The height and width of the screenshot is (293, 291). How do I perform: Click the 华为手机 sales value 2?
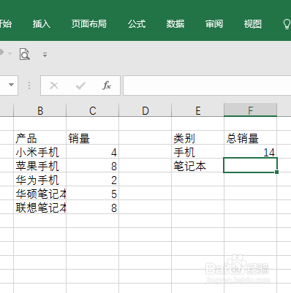(x=93, y=180)
